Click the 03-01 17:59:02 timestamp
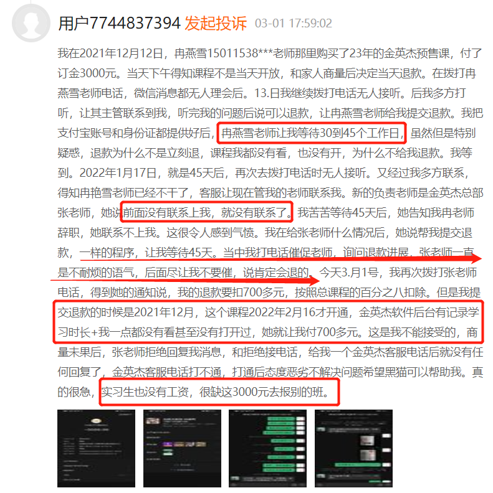This screenshot has height=493, width=493. (x=294, y=23)
